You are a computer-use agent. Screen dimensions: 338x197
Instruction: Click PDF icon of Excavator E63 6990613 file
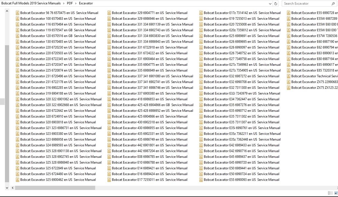click(x=289, y=53)
